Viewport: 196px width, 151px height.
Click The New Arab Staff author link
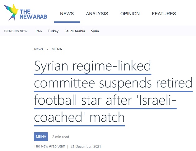coord(49,146)
